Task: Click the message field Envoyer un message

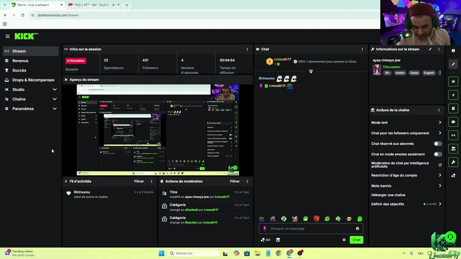Action: (311, 228)
